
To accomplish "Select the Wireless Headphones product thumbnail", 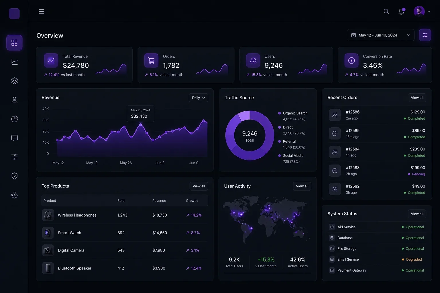I will pos(48,215).
